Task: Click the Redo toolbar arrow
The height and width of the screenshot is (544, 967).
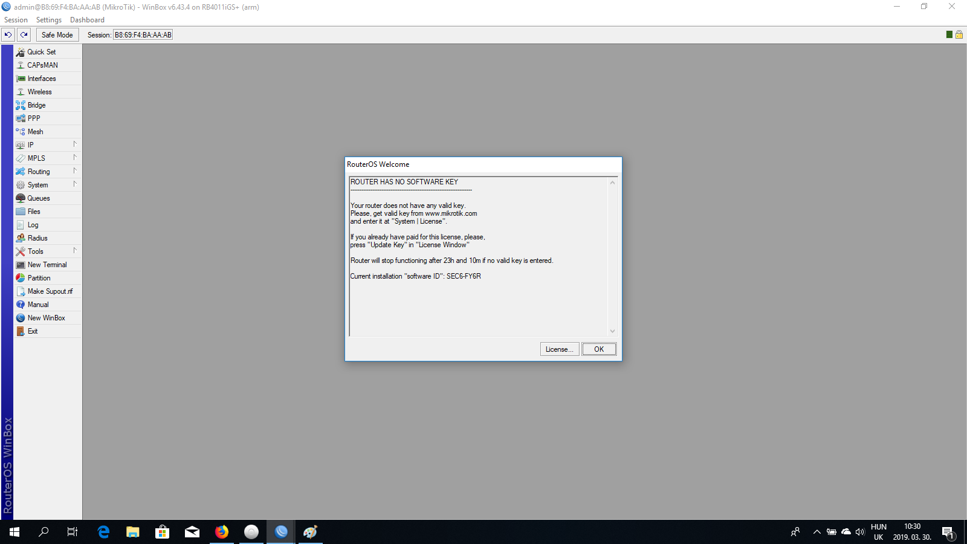Action: tap(24, 34)
